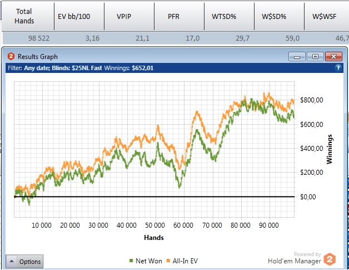Select the 17,0 PFR value

pyautogui.click(x=193, y=38)
